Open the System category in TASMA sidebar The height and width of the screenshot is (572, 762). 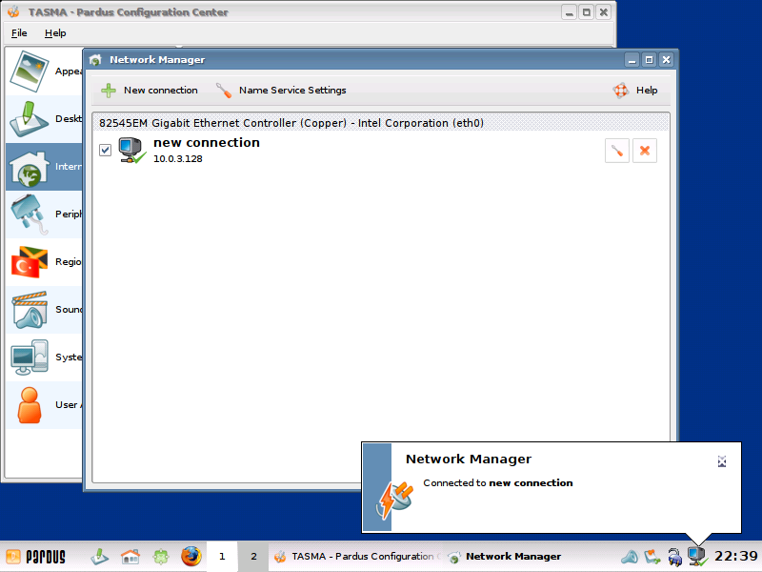(x=44, y=357)
